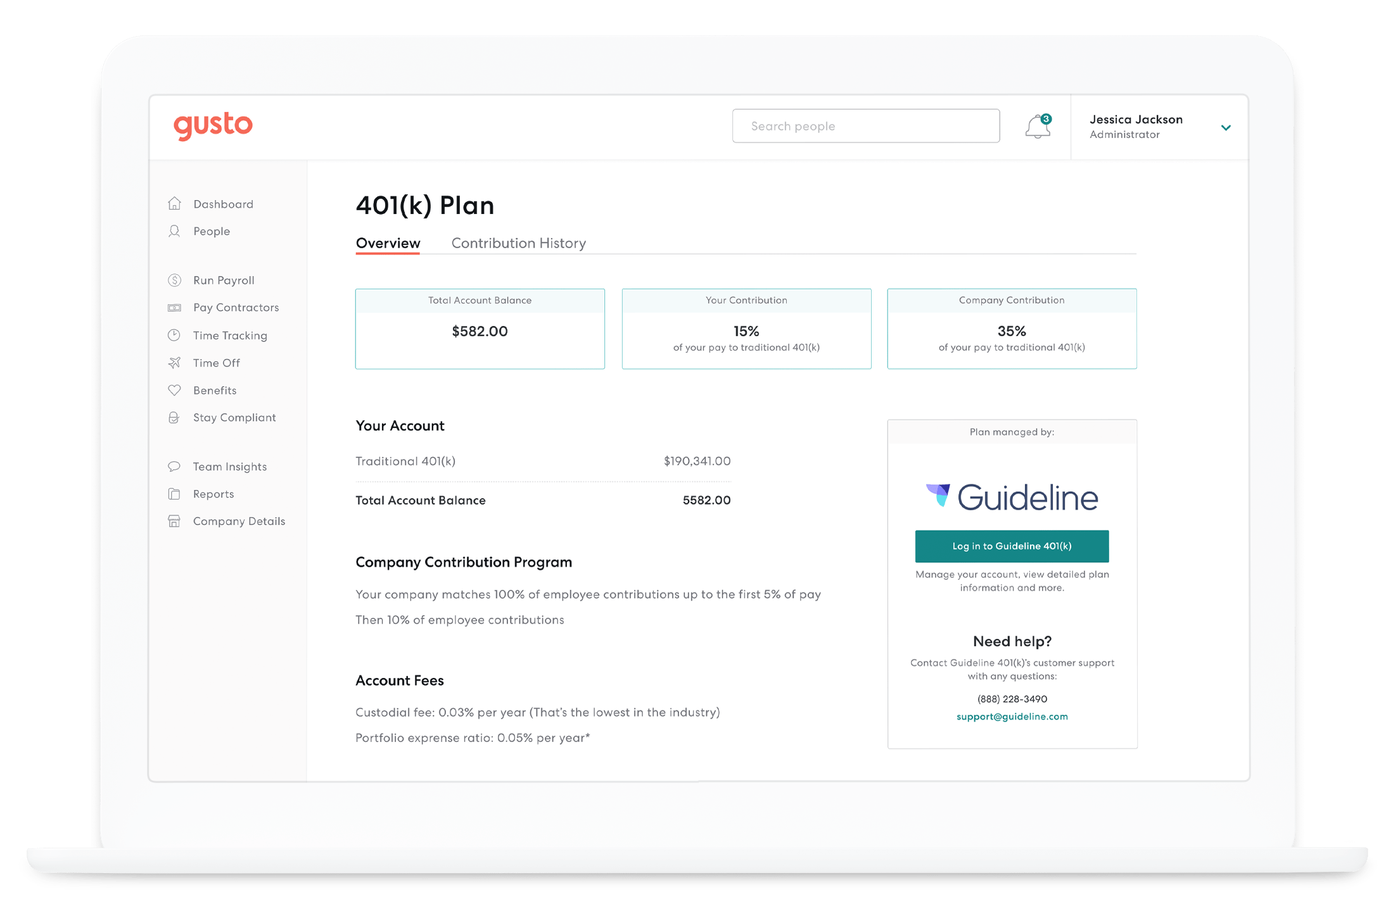Select the Overview tab
Image resolution: width=1393 pixels, height=918 pixels.
pyautogui.click(x=388, y=243)
